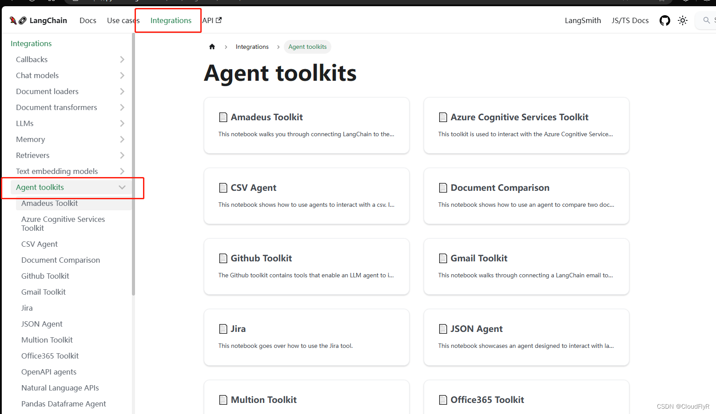The image size is (716, 414).
Task: Click the Agent toolkits sidebar label
Action: (x=40, y=187)
